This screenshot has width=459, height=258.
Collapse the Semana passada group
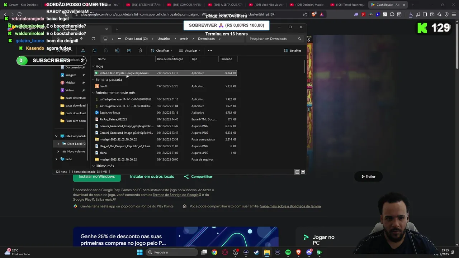click(x=93, y=80)
